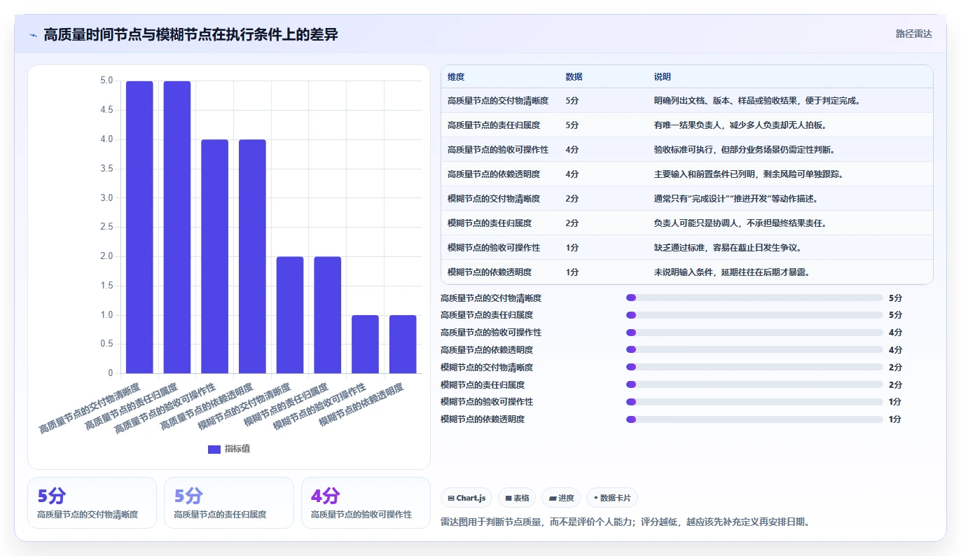Click the chart bar for 高质量节点的依赖透明度
This screenshot has height=556, width=961.
coord(252,256)
